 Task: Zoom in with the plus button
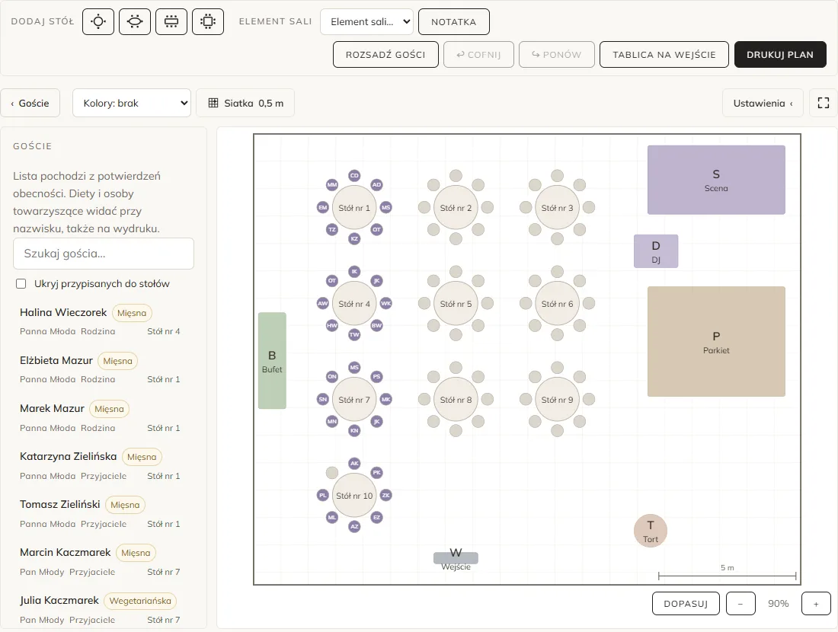point(816,604)
